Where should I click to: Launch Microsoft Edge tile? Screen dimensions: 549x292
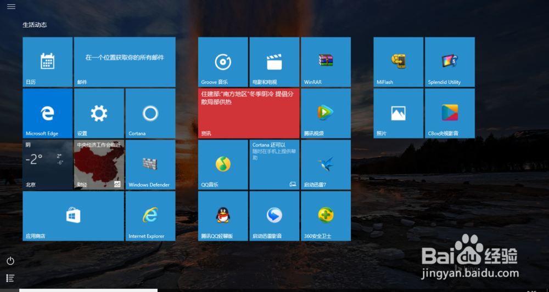48,113
